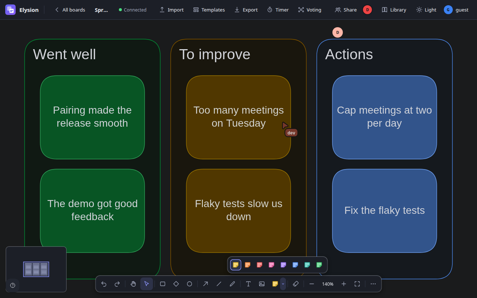
Task: Click the Undo arrow in bottom toolbar
Action: pyautogui.click(x=104, y=284)
